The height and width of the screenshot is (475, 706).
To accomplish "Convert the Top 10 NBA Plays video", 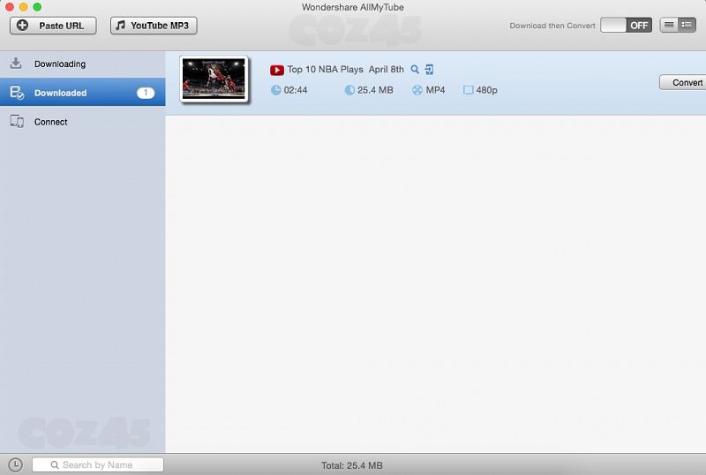I will 685,82.
